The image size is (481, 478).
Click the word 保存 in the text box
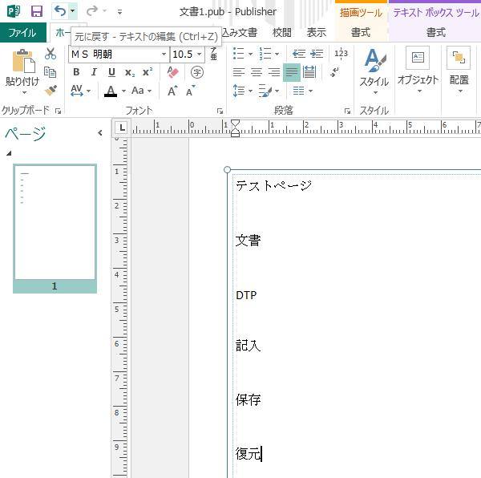click(249, 399)
